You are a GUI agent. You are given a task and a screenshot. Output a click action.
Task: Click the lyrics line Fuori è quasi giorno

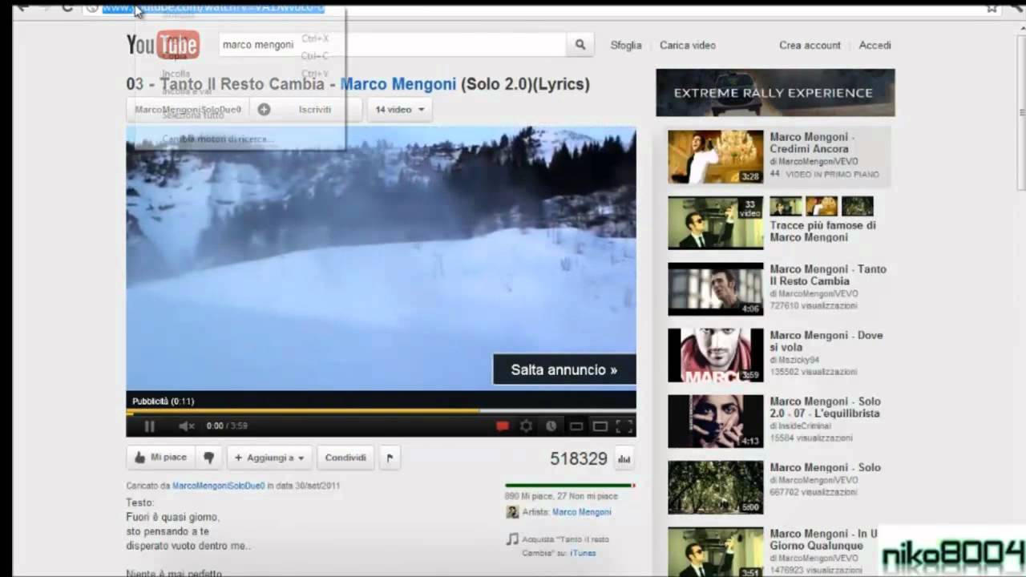tap(172, 517)
